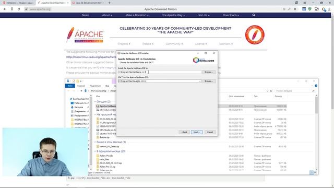Open the browser hamburger menu
The height and width of the screenshot is (188, 334).
coord(305,3)
